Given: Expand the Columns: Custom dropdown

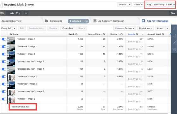Looking at the screenshot, I should tap(125, 28).
